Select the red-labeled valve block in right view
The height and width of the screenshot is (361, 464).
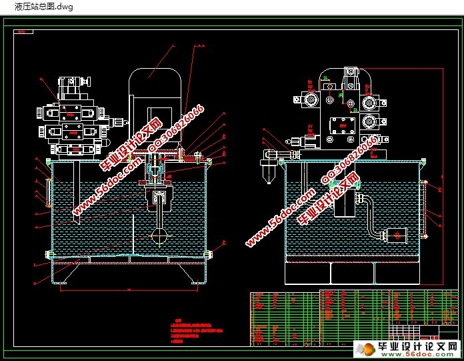point(343,127)
